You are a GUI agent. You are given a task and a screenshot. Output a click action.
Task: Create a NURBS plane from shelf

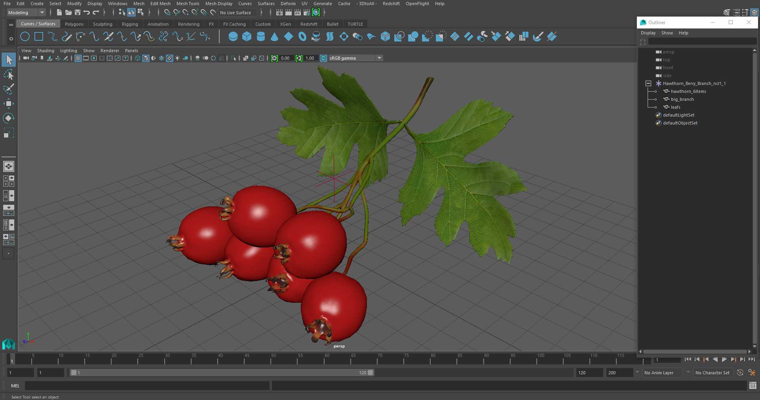pos(289,37)
